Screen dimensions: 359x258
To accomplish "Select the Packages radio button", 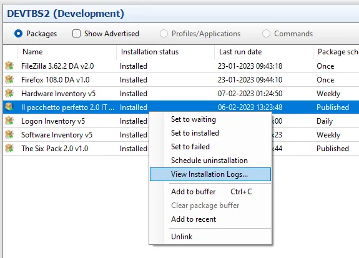I will [18, 34].
